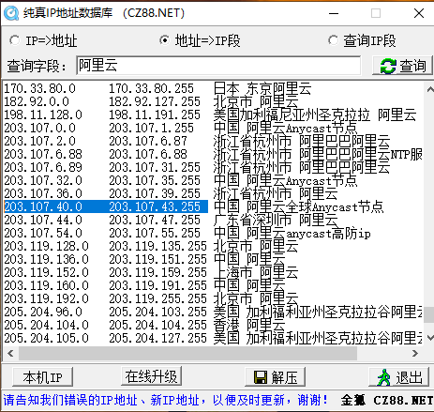The height and width of the screenshot is (412, 434).
Task: Select the row starting with 203.107.2.0
Action: [213, 141]
